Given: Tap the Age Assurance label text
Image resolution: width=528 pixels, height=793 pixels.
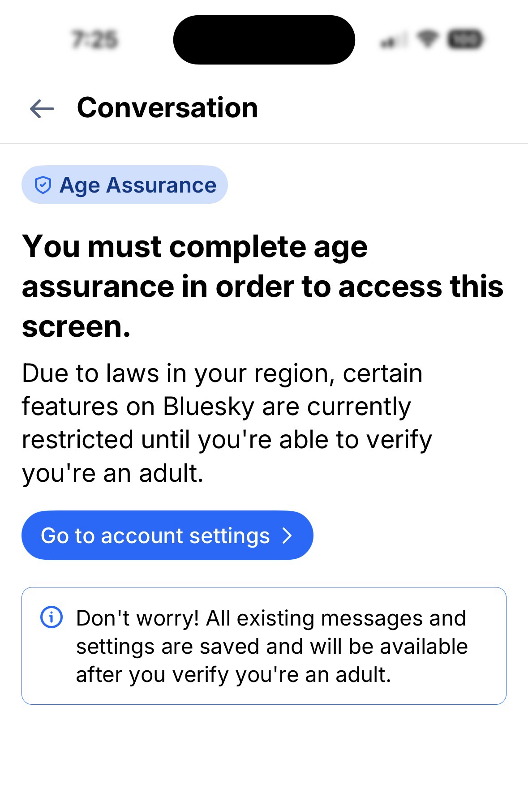Looking at the screenshot, I should [x=138, y=185].
